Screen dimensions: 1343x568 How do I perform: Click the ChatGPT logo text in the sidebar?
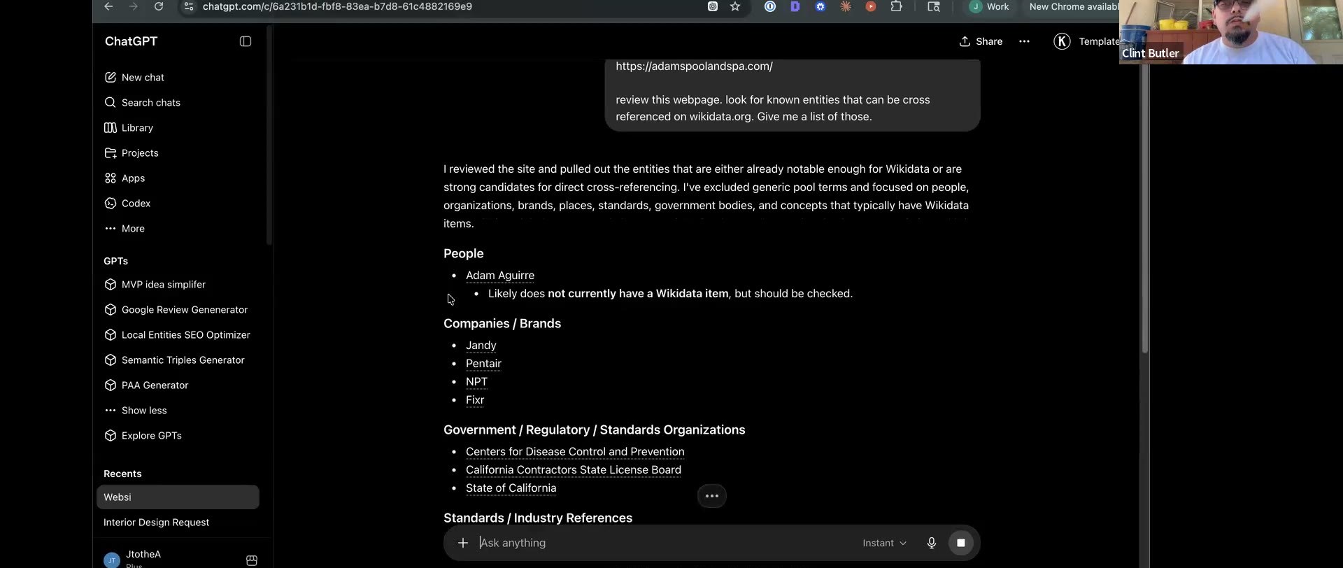click(x=131, y=41)
